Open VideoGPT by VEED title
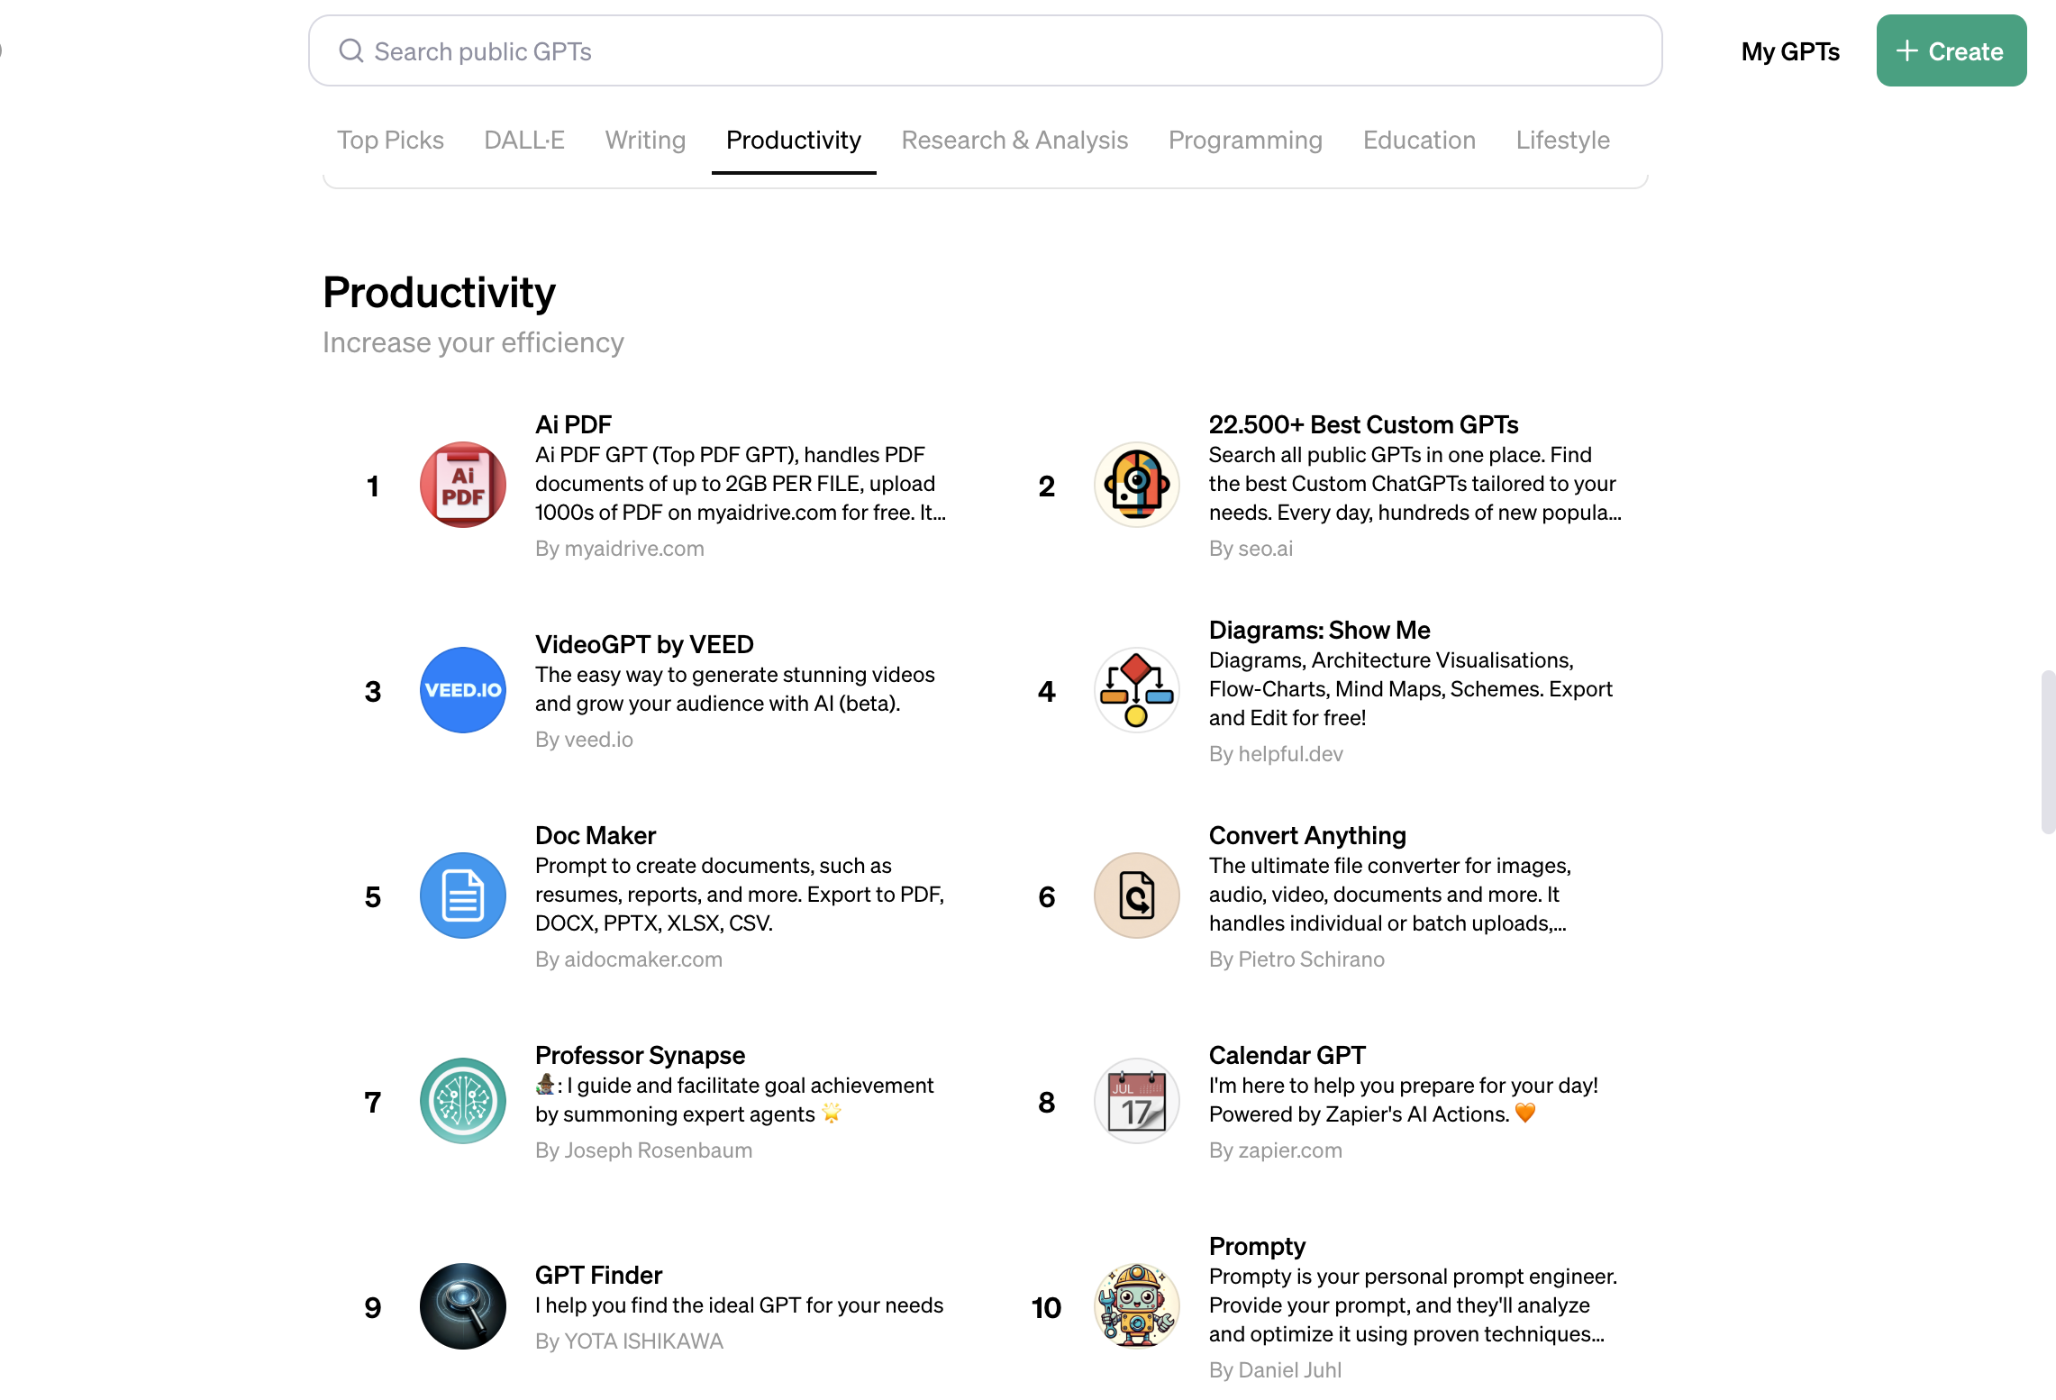The height and width of the screenshot is (1400, 2056). coord(644,644)
